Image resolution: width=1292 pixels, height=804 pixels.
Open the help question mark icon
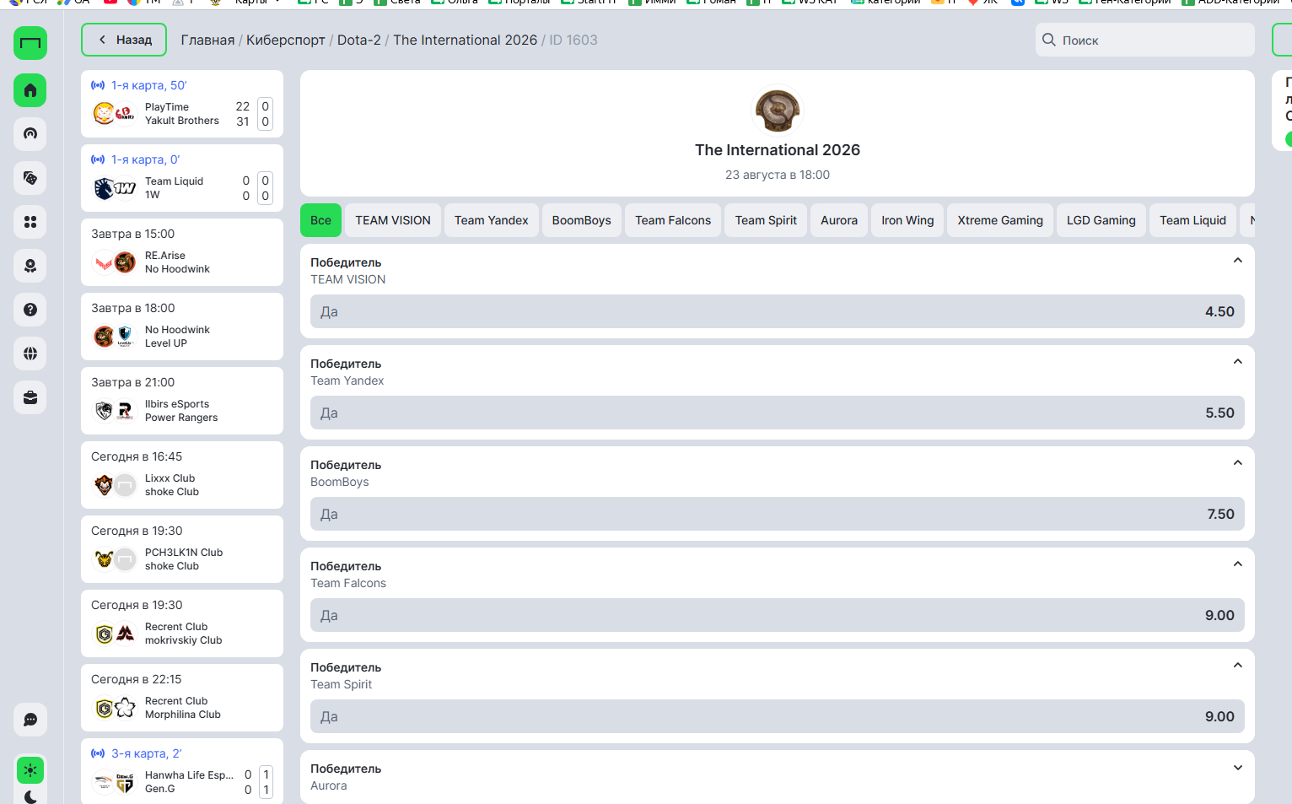pyautogui.click(x=30, y=310)
